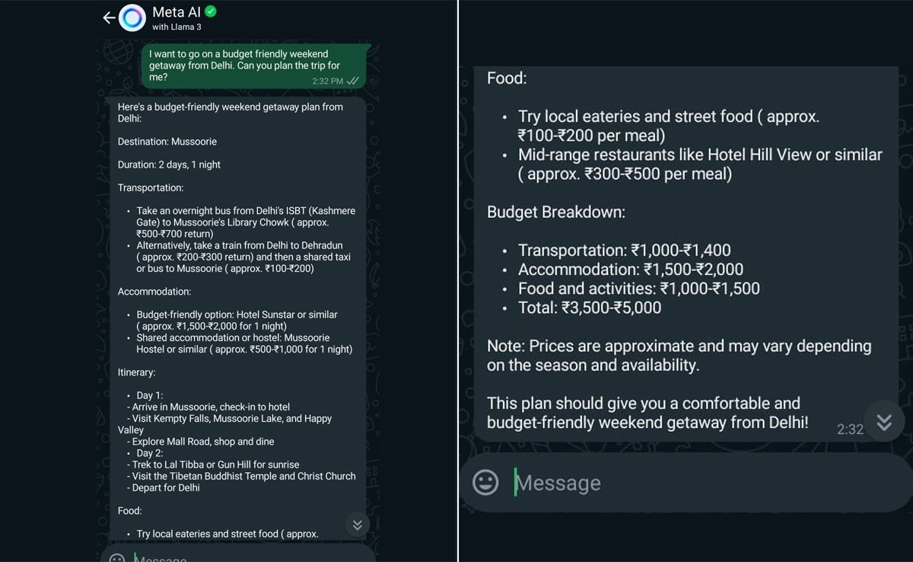Viewport: 913px width, 562px height.
Task: Select the 'Budget Breakdown:' heading
Action: coord(556,212)
